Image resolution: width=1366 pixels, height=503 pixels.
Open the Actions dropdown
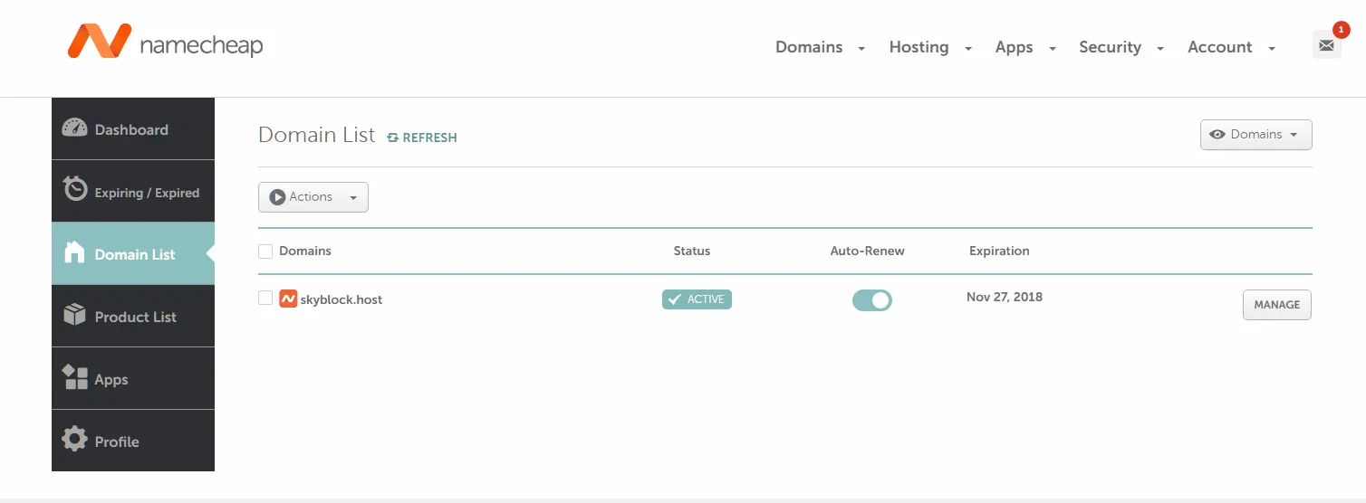(x=313, y=197)
